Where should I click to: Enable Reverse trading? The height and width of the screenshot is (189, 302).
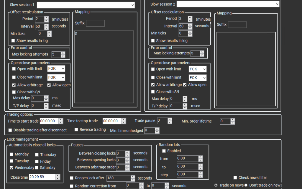pyautogui.click(x=76, y=129)
